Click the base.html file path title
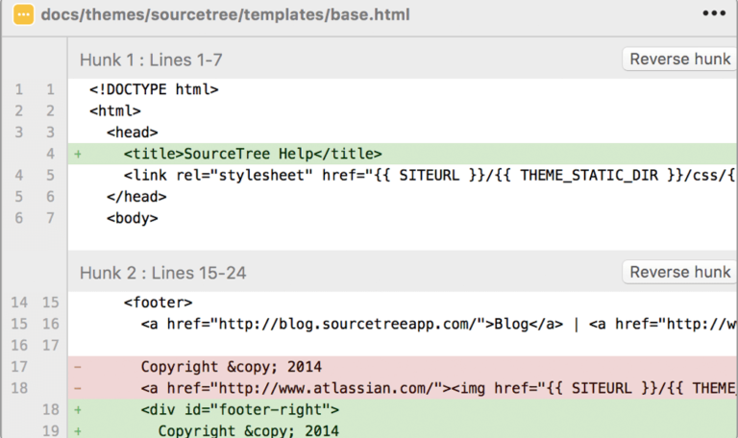 [226, 14]
